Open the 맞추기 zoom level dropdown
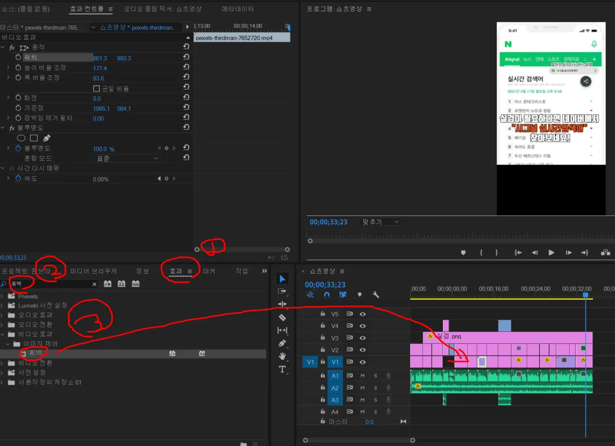Image resolution: width=615 pixels, height=446 pixels. [380, 222]
